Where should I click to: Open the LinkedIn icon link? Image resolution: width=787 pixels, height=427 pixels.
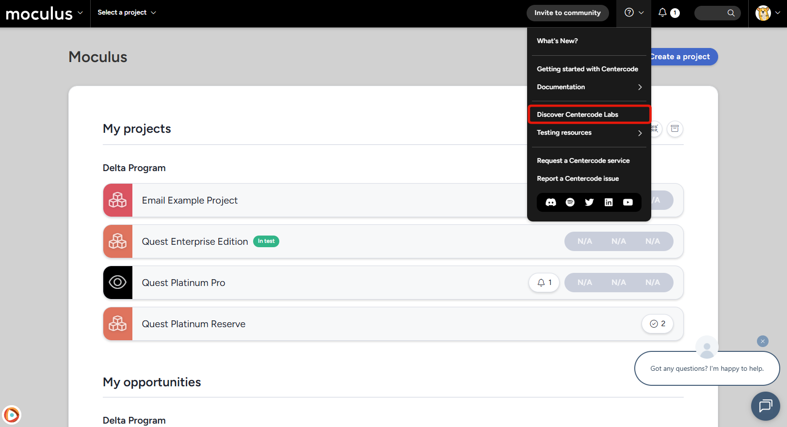coord(609,202)
